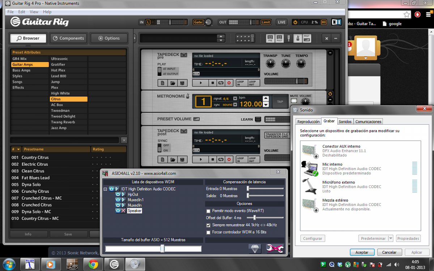Open the Predeterminar dropdown arrow
This screenshot has width=434, height=271.
pyautogui.click(x=391, y=238)
